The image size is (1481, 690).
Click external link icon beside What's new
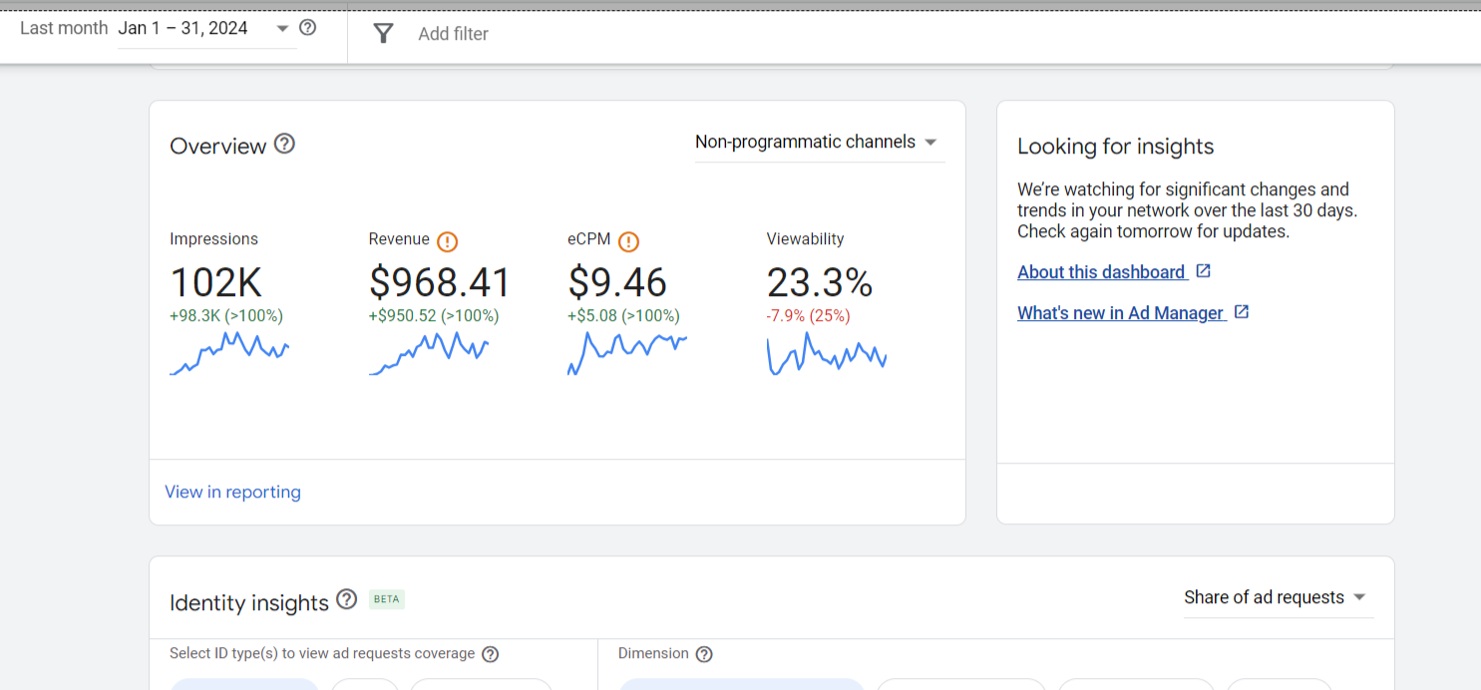1242,312
